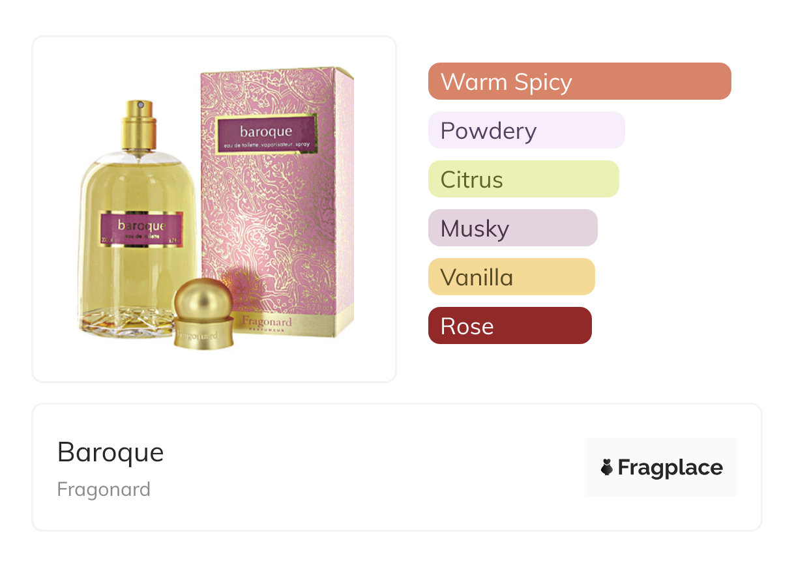
Task: Select the Musky accord bar
Action: coord(513,228)
